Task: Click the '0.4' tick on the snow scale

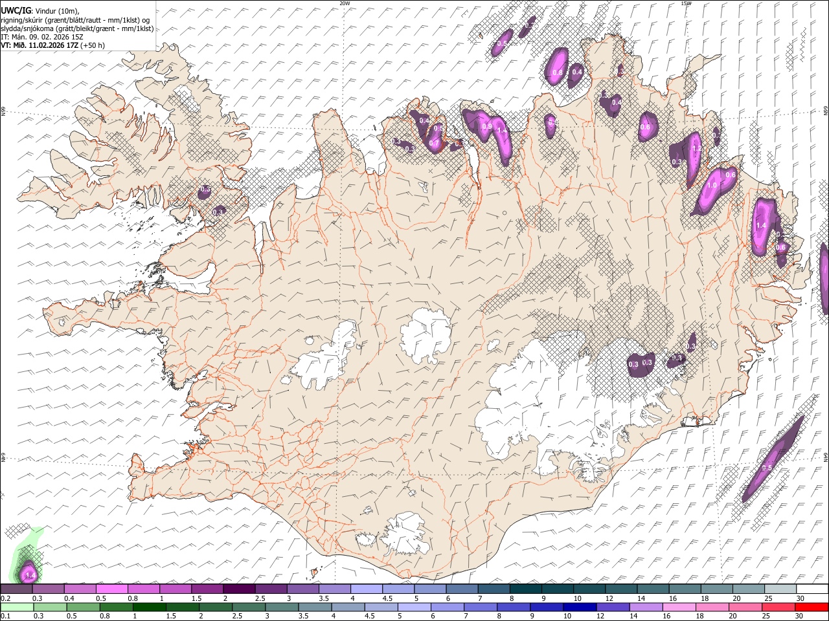Action: (69, 598)
